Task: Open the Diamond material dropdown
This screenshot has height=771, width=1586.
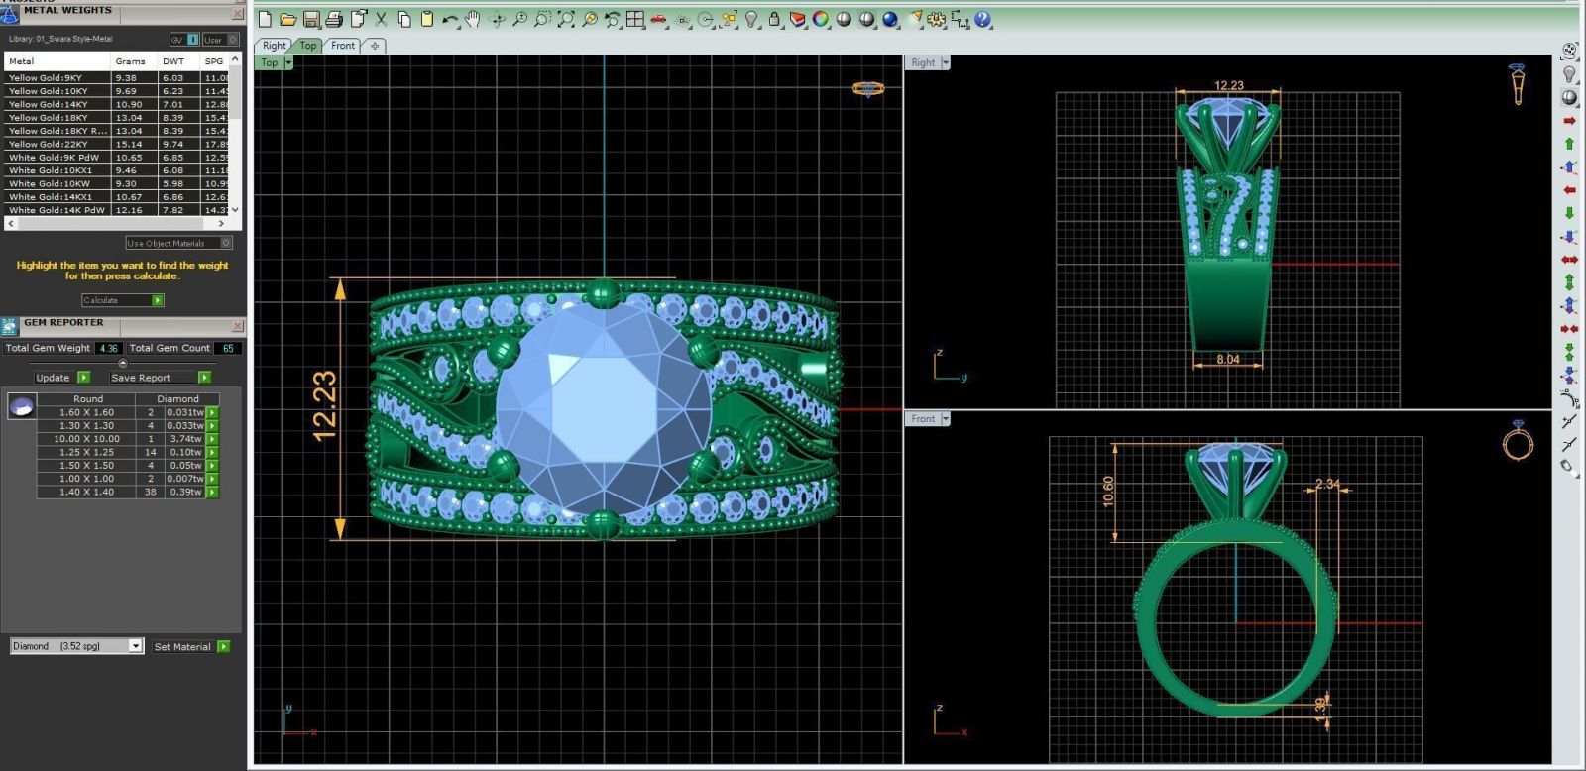Action: click(136, 646)
